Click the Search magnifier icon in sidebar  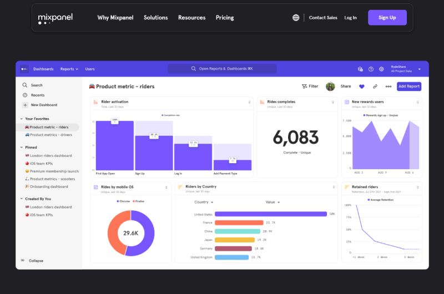25,85
